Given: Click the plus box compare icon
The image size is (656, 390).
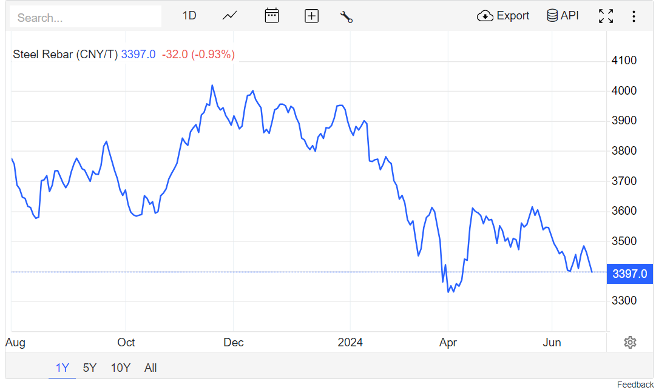Looking at the screenshot, I should click(x=311, y=16).
